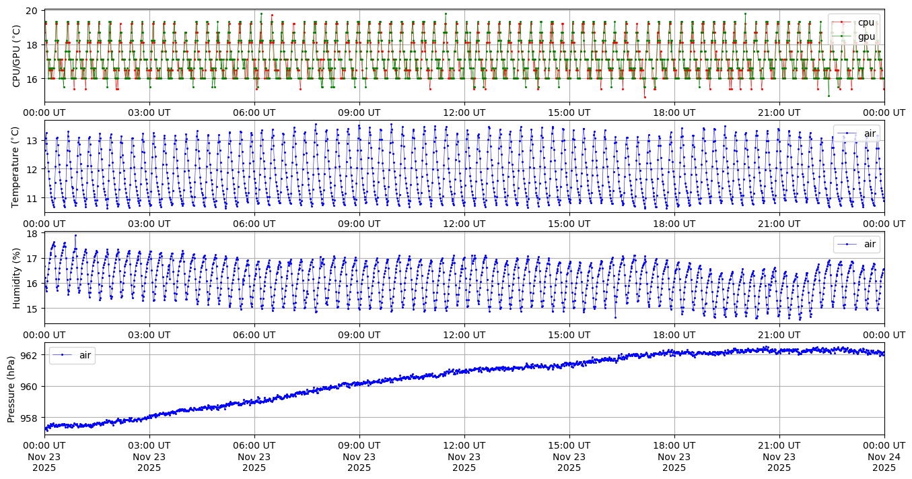912x479 pixels.
Task: Click the green gpu legend line marker
Action: coord(841,36)
